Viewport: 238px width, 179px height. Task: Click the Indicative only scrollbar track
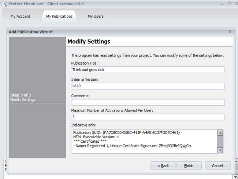220,142
